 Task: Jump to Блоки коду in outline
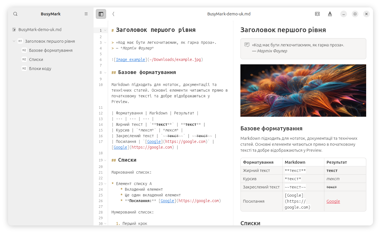tap(40, 69)
